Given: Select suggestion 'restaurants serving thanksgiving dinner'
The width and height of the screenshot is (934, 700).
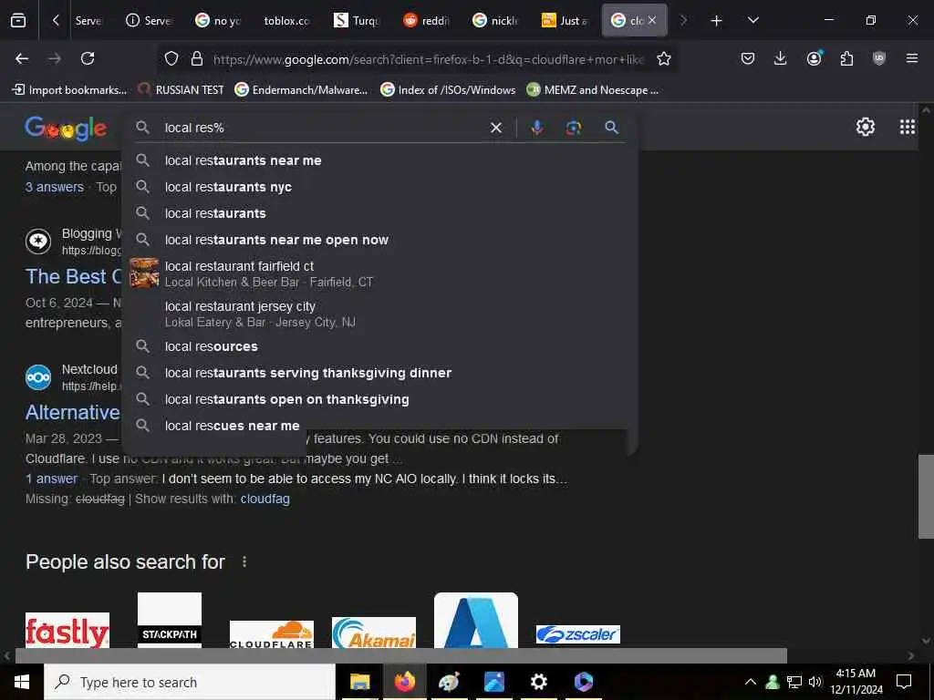Looking at the screenshot, I should (x=379, y=373).
